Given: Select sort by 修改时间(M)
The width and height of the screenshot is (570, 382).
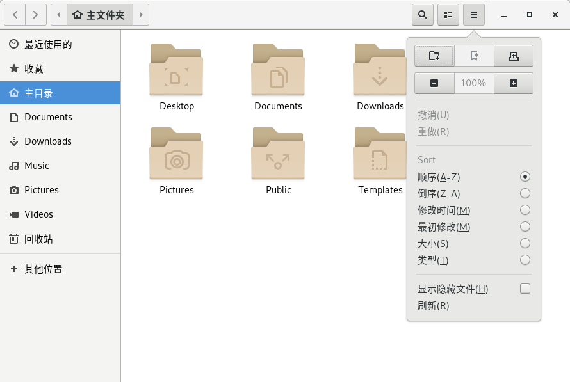Looking at the screenshot, I should (x=525, y=210).
